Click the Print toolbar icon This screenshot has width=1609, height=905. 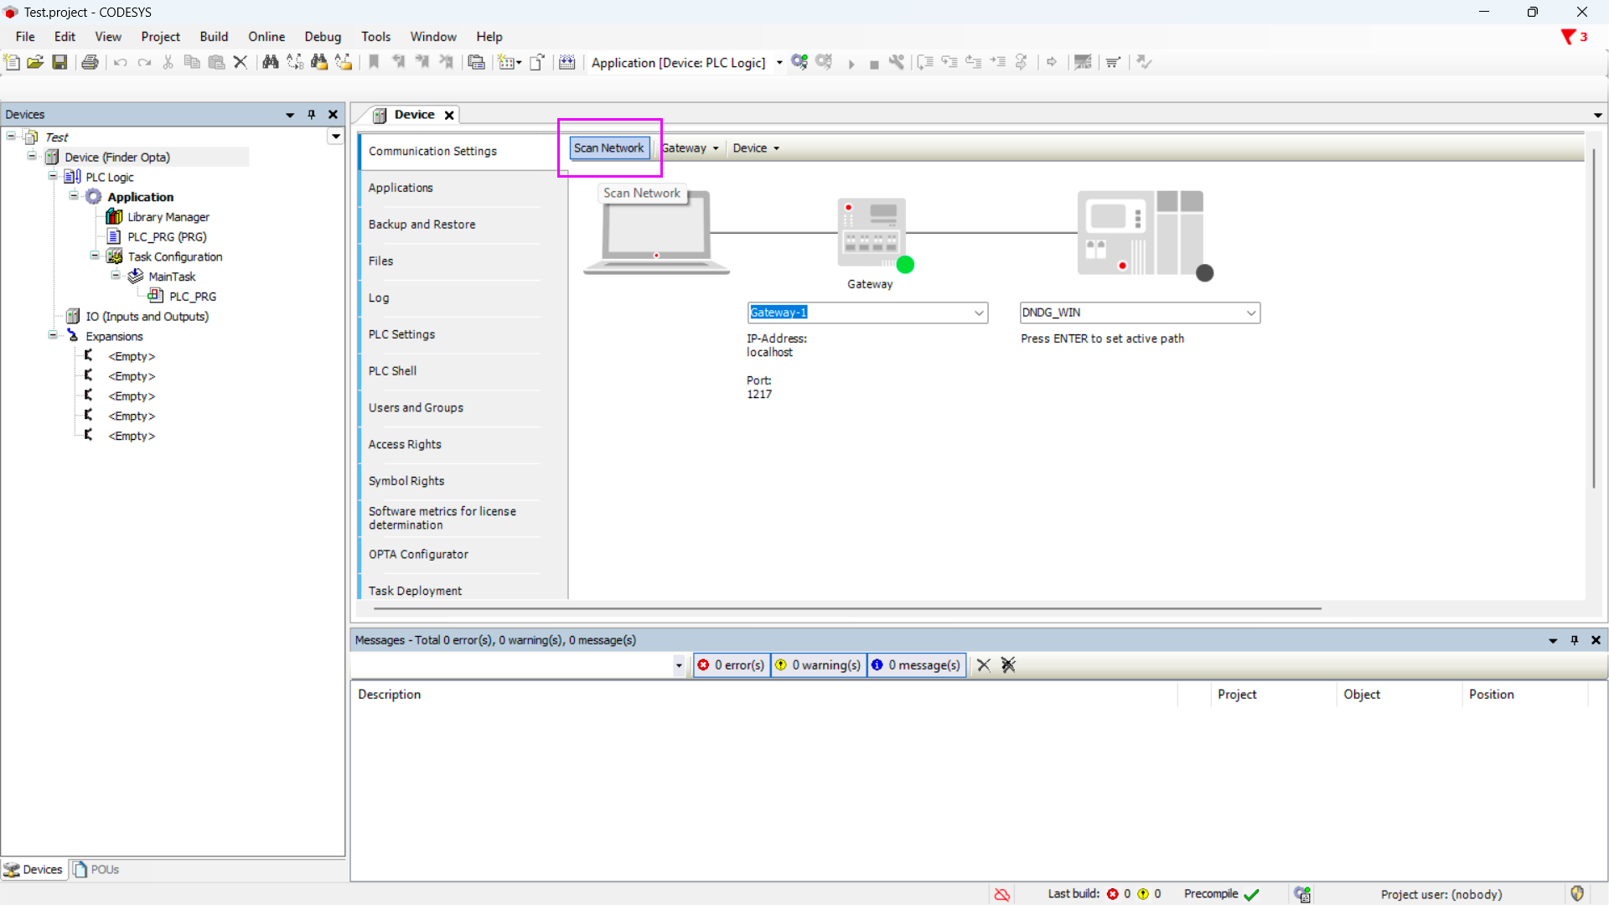click(90, 62)
